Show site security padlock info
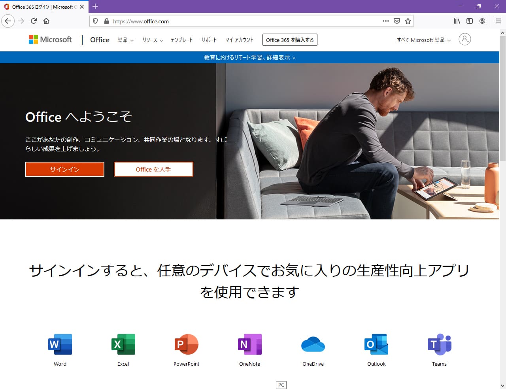506x389 pixels. (x=106, y=21)
